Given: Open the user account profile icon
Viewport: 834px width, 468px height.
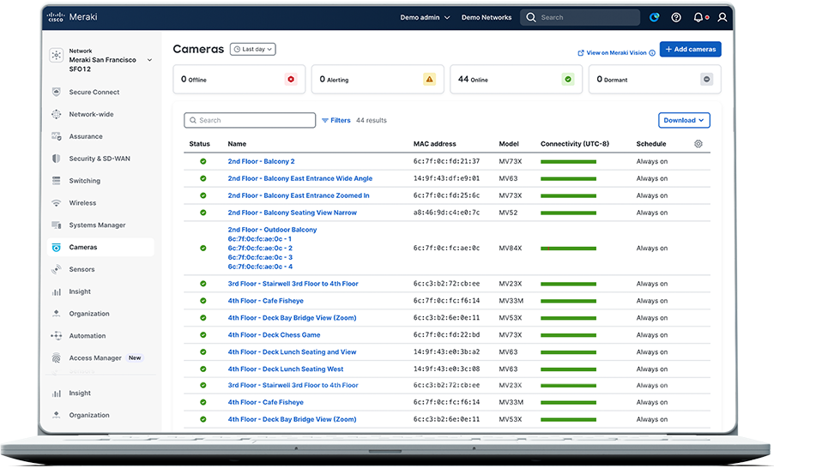Looking at the screenshot, I should 722,17.
